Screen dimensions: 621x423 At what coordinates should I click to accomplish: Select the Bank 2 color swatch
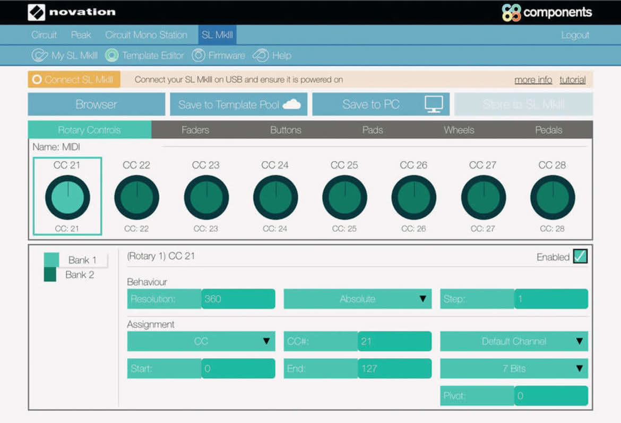[50, 274]
